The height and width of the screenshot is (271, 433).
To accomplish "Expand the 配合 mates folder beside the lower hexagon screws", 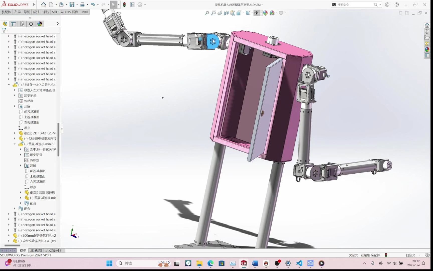I will pos(15,209).
